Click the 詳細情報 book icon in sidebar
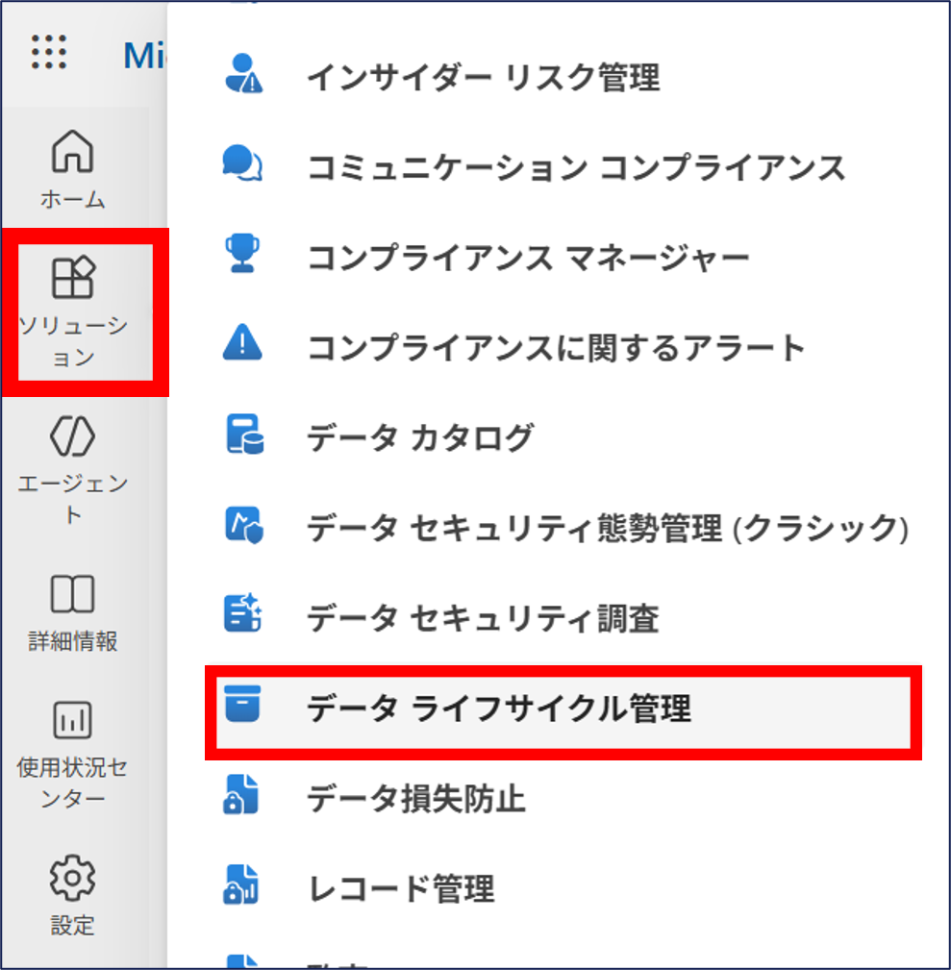 click(x=72, y=594)
